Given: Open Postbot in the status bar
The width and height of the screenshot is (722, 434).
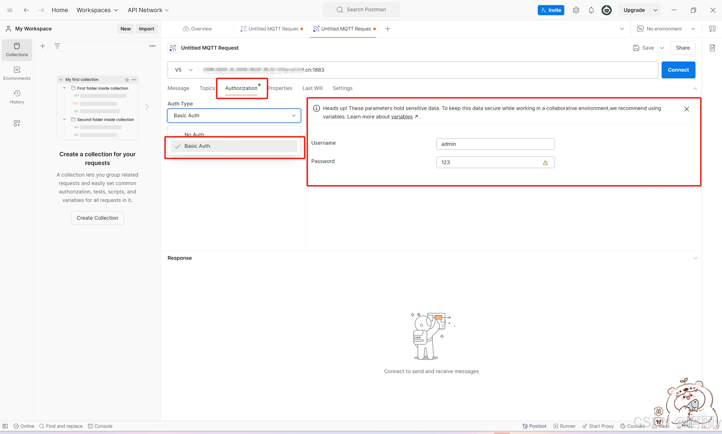Looking at the screenshot, I should point(534,426).
